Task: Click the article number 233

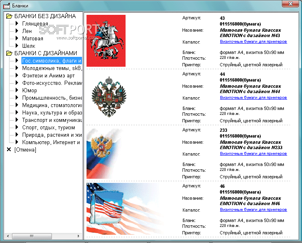Action: click(x=223, y=130)
